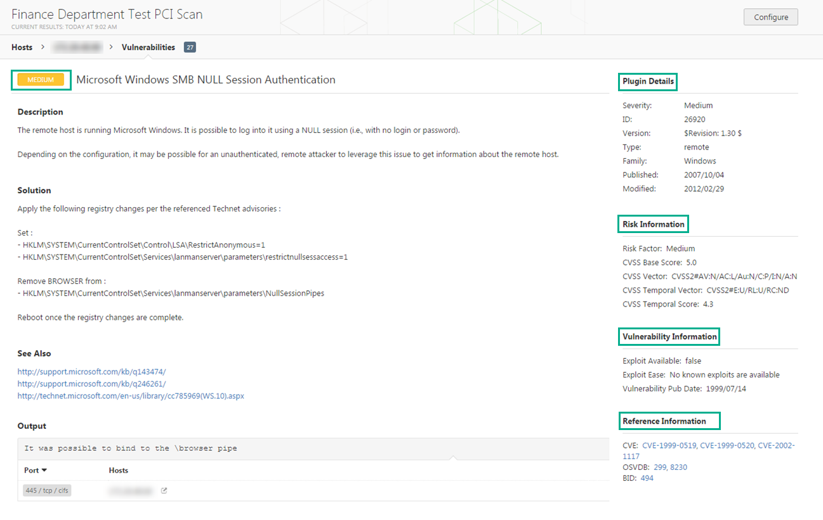
Task: Open the CVE-1999-0519 reference link
Action: (x=669, y=445)
